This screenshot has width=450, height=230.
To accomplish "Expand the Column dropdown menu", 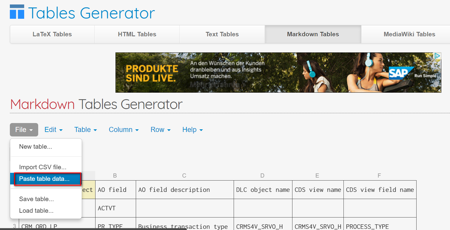I will pyautogui.click(x=124, y=130).
